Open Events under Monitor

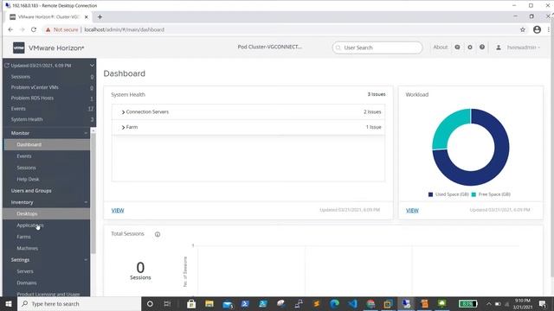[x=24, y=156]
